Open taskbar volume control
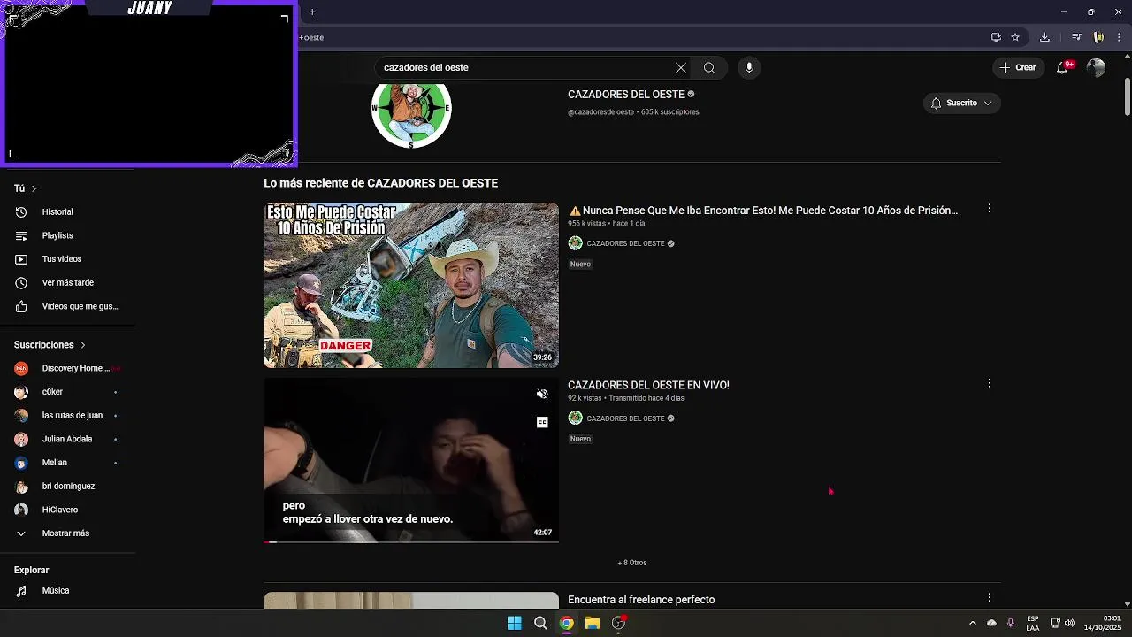This screenshot has width=1132, height=637. pos(1070,623)
